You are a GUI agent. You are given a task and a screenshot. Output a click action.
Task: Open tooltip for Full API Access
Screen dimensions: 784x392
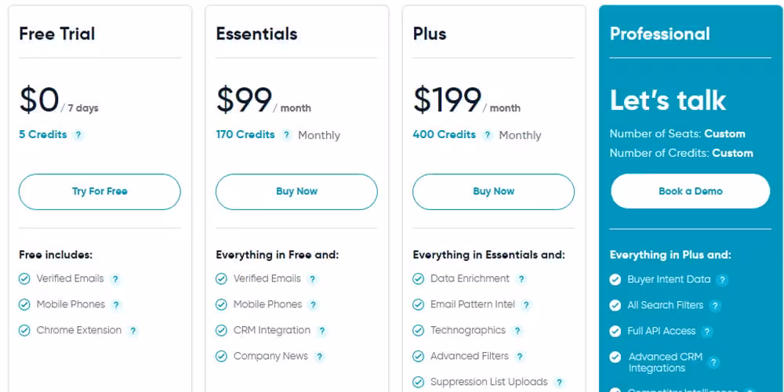point(707,332)
